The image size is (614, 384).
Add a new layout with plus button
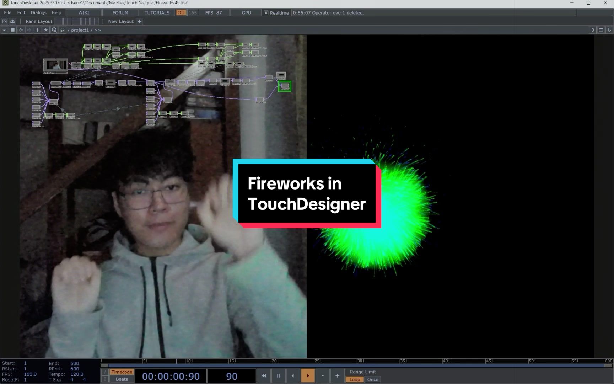click(140, 21)
